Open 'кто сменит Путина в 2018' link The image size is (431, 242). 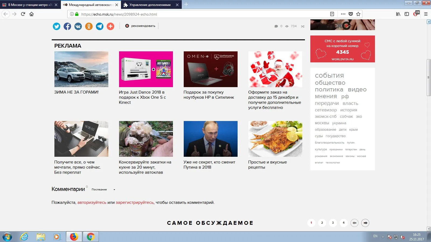209,165
